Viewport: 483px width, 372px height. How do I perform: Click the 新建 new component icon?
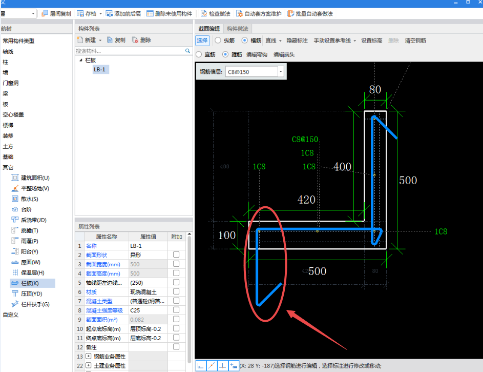click(80, 40)
